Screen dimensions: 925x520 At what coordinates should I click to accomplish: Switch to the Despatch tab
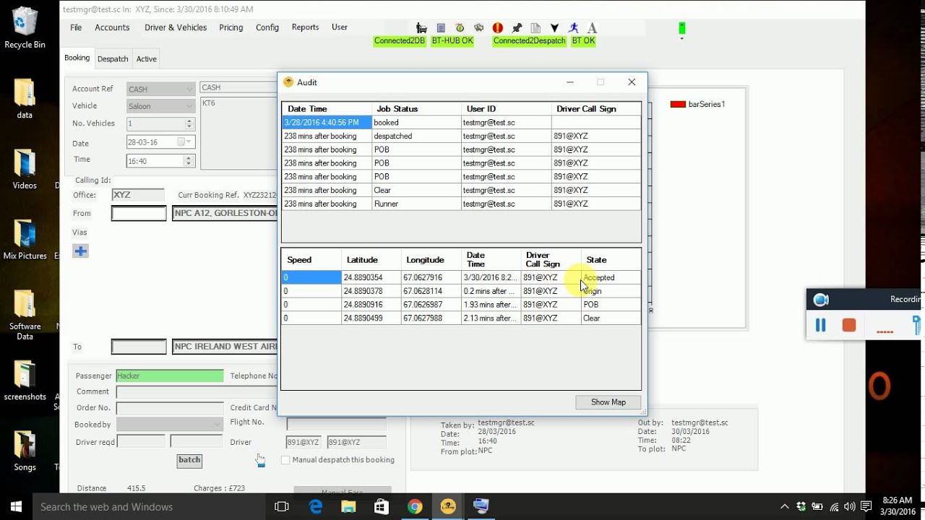[x=113, y=59]
